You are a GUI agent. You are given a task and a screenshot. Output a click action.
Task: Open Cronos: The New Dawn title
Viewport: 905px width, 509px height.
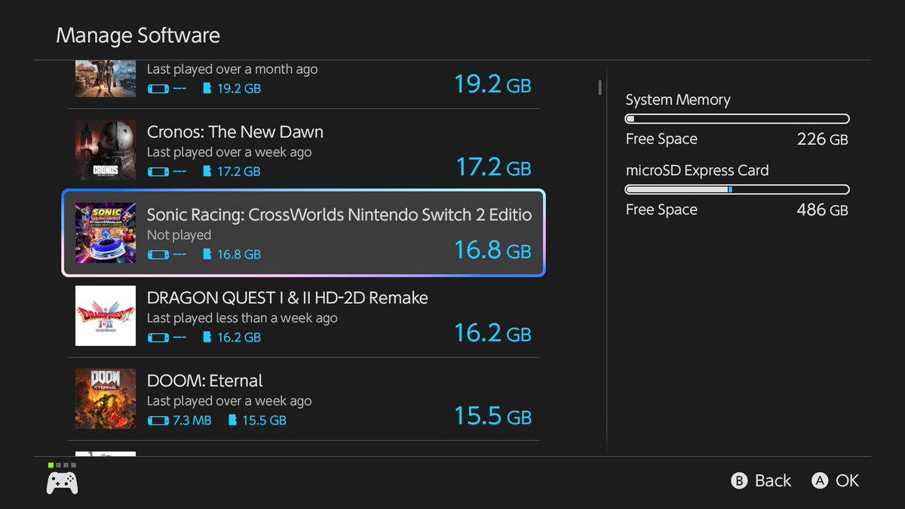click(235, 132)
